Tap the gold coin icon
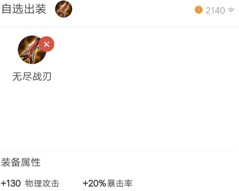The height and width of the screenshot is (191, 239). [x=199, y=10]
